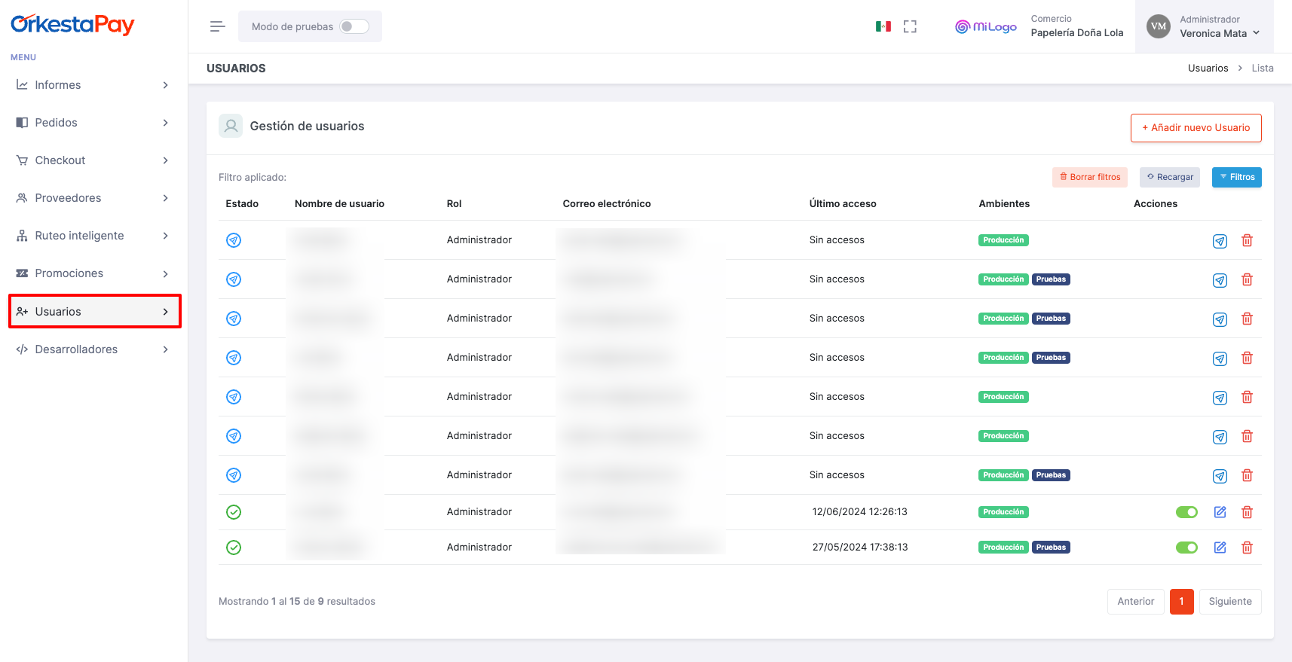The height and width of the screenshot is (662, 1292).
Task: Trash icon in the sixth user row
Action: [x=1248, y=436]
